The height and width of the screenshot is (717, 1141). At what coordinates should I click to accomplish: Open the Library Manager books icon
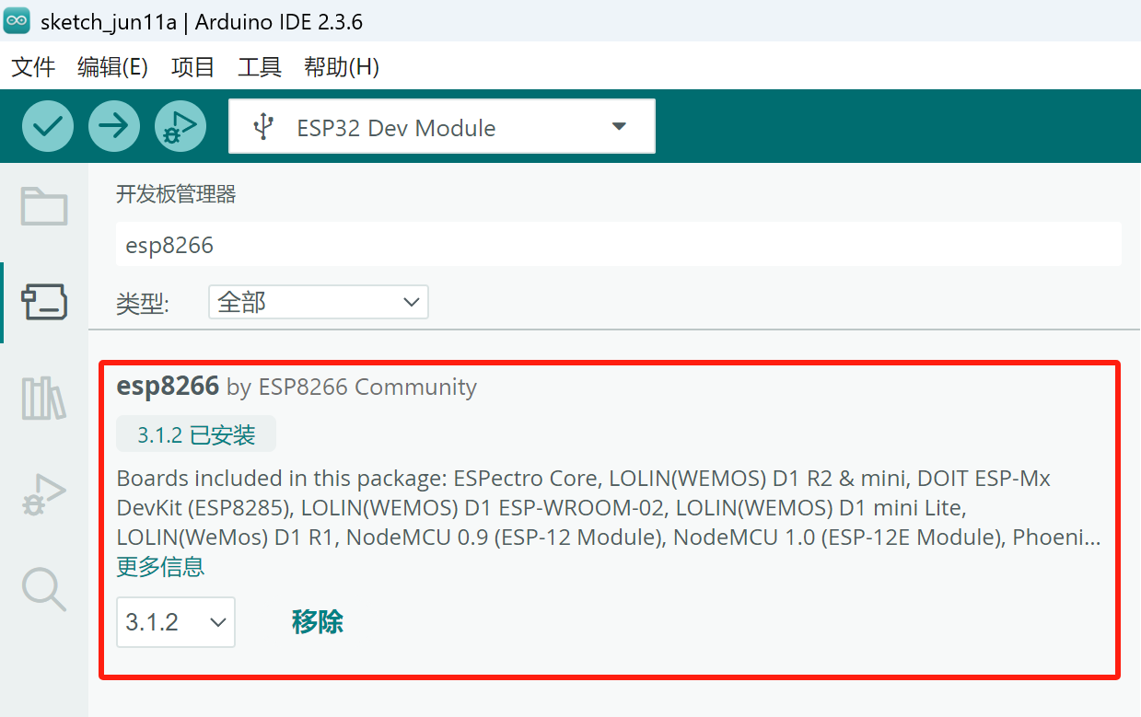(44, 398)
